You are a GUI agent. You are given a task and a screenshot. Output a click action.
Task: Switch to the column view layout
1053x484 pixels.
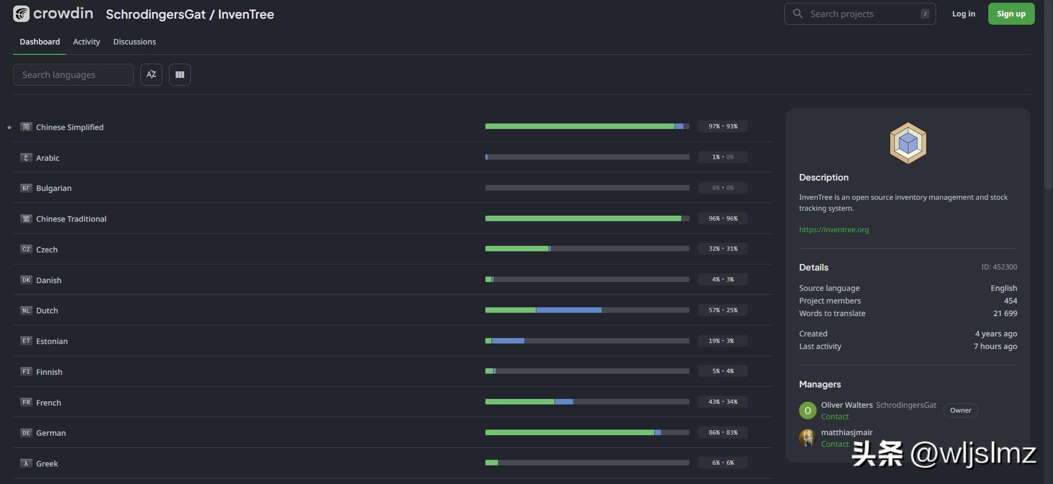[x=180, y=75]
